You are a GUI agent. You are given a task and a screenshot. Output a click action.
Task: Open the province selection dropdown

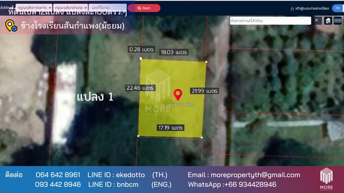[34, 8]
